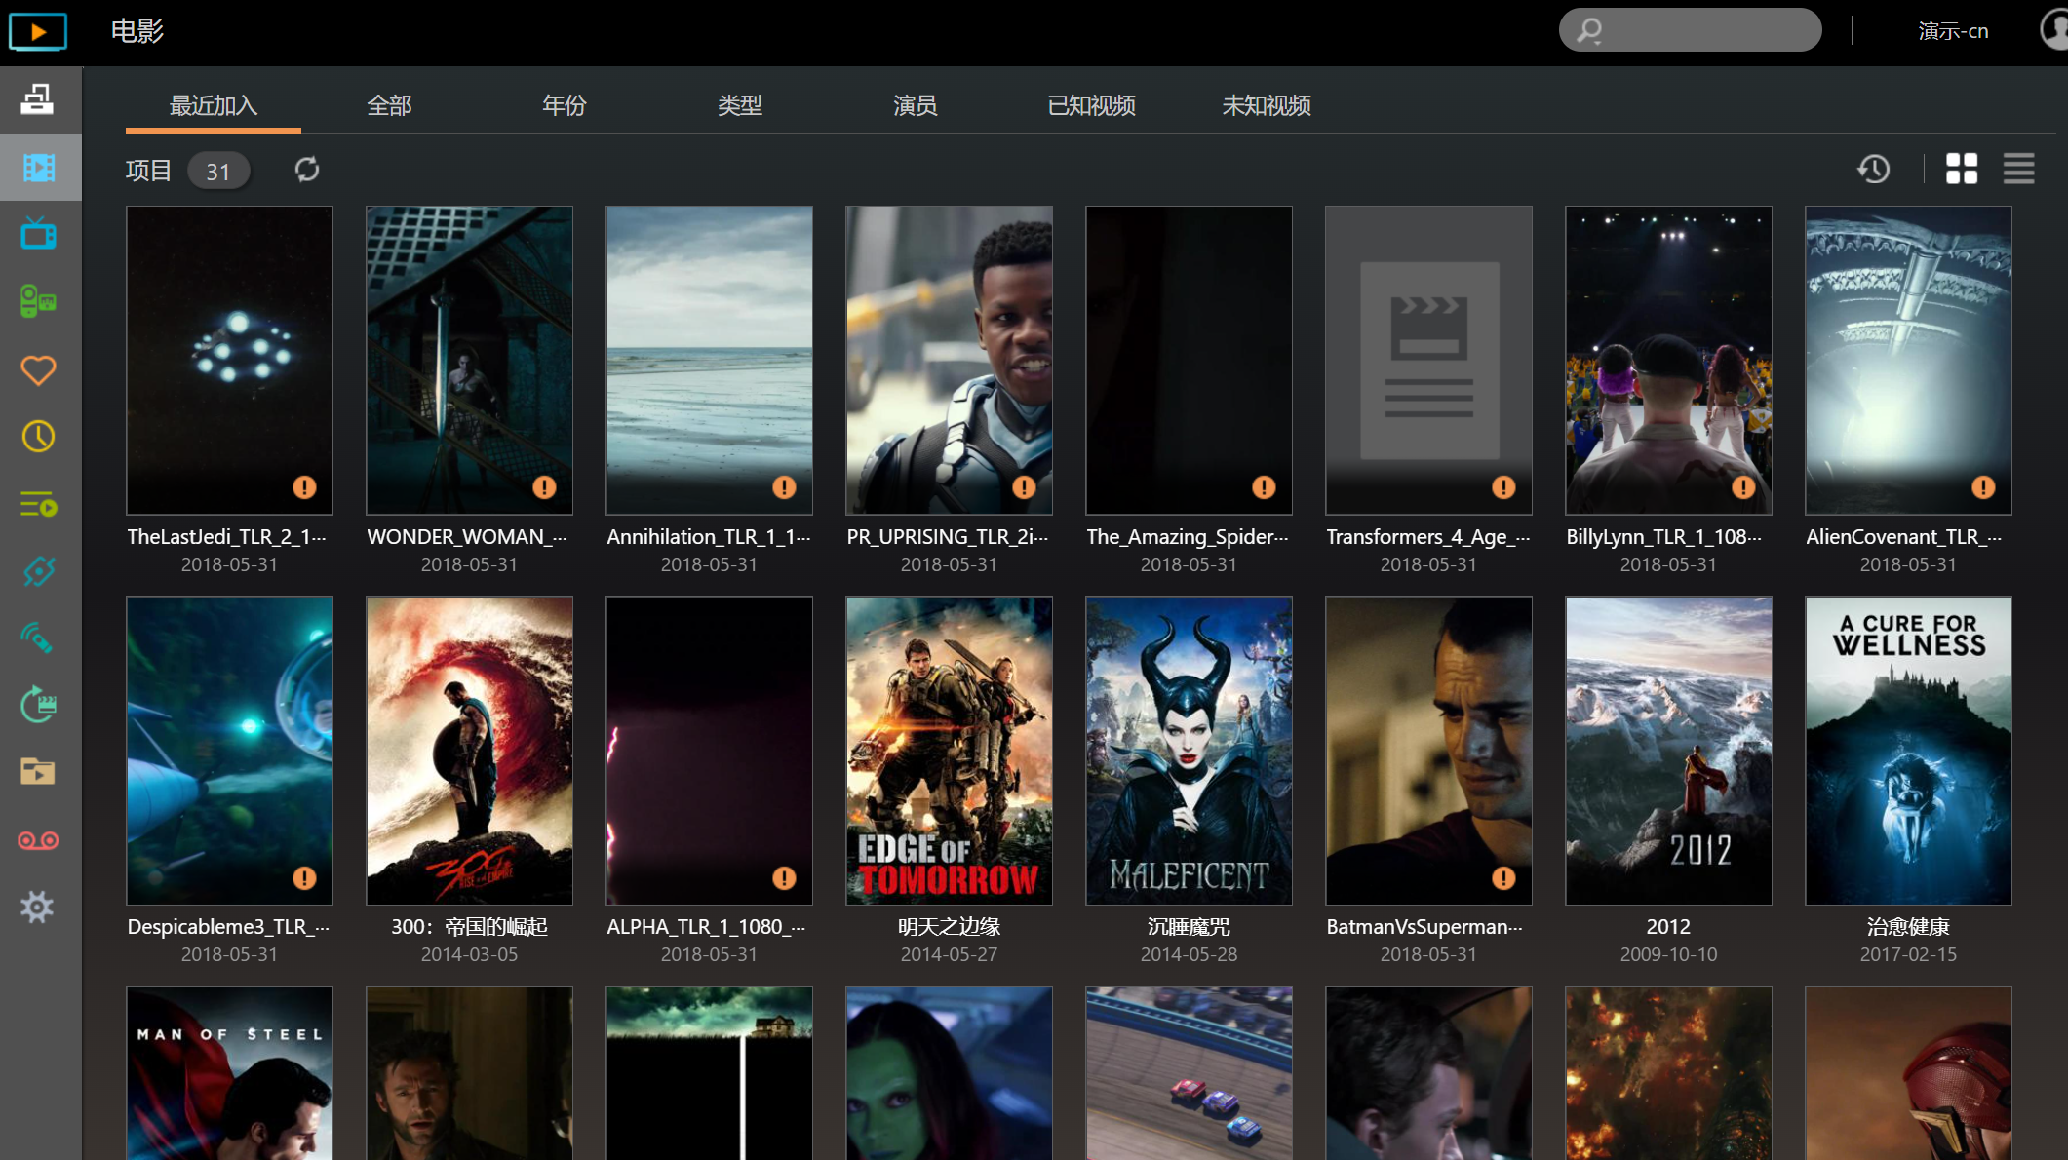Select the Movies film-strip sidebar icon
Image resolution: width=2068 pixels, height=1160 pixels.
(39, 168)
